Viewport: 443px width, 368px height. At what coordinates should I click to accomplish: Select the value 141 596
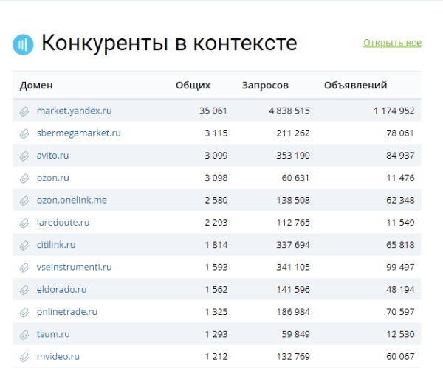pos(293,289)
